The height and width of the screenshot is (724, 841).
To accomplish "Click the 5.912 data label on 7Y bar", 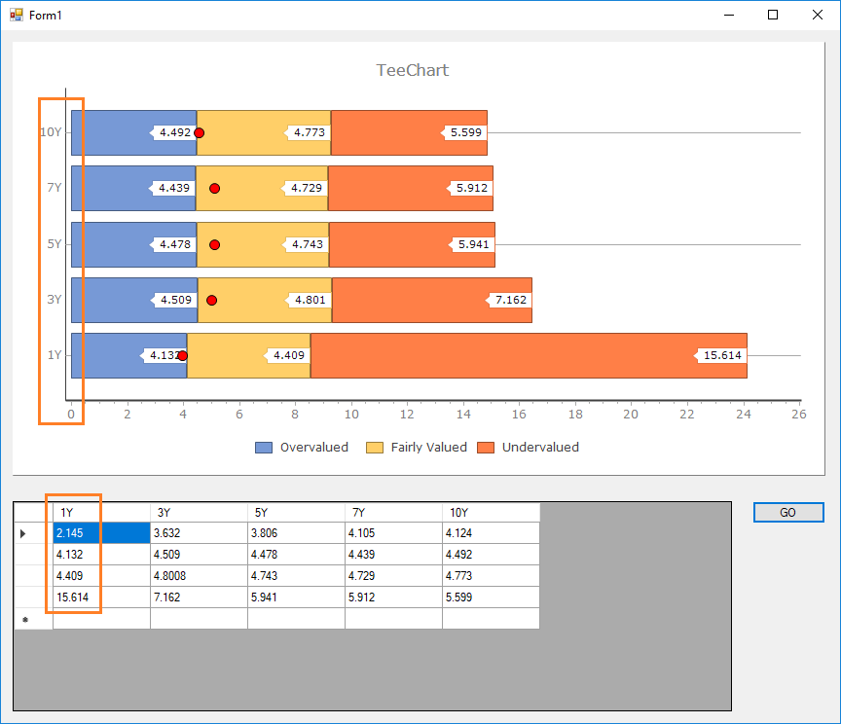I will (x=469, y=188).
